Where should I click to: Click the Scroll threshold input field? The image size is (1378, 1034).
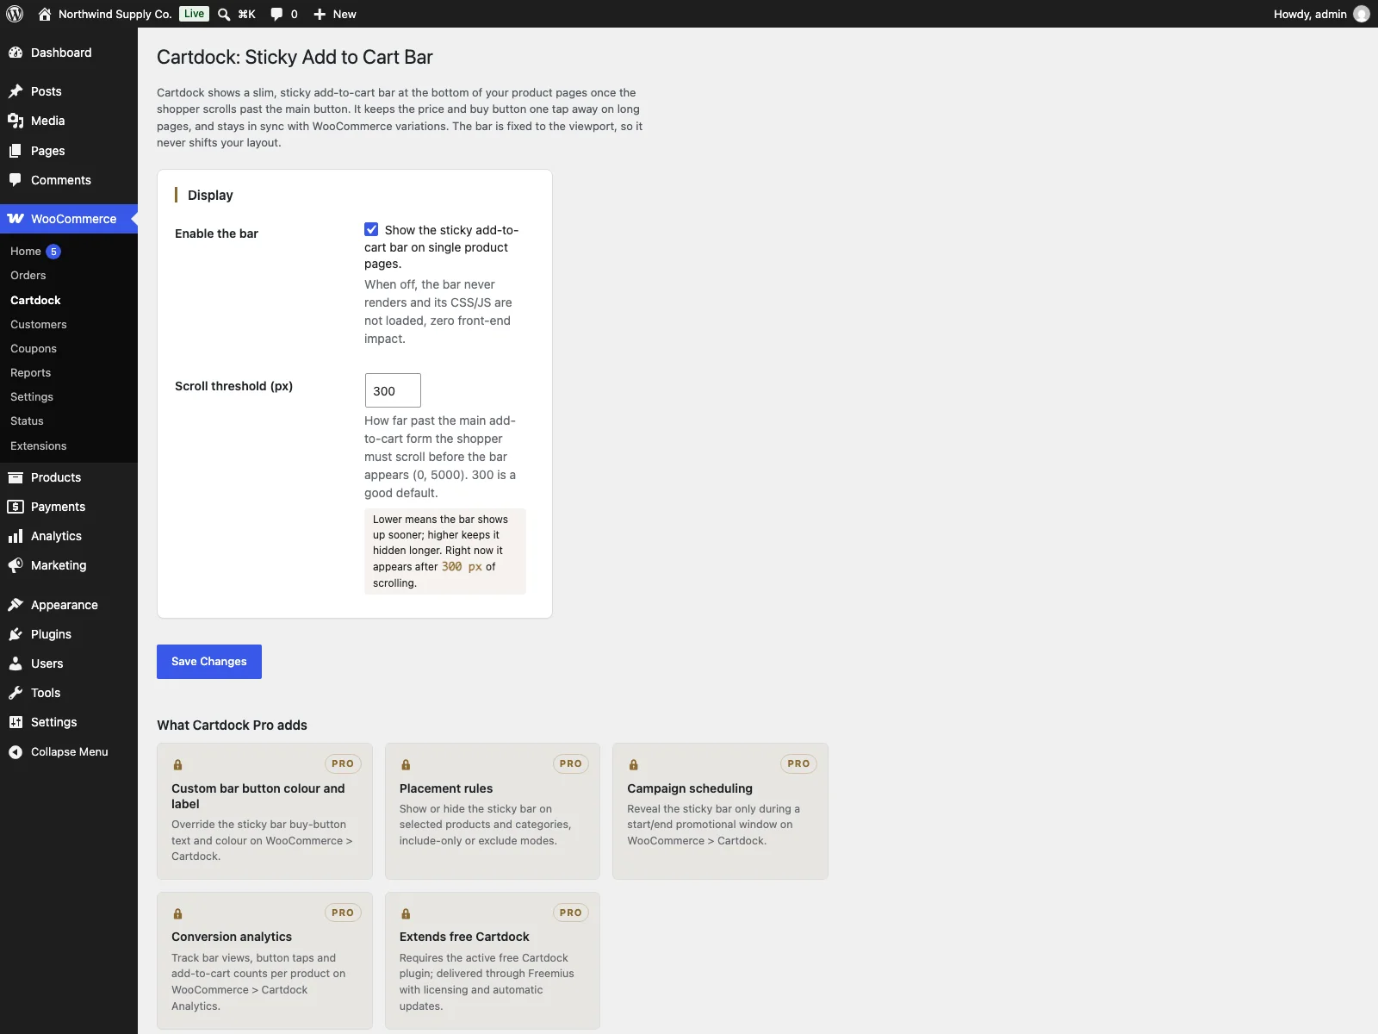pyautogui.click(x=393, y=390)
